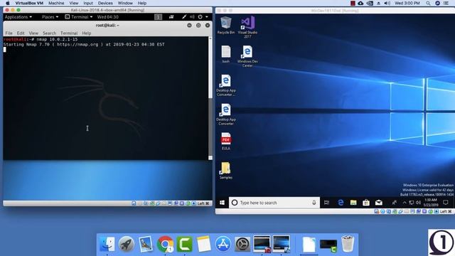Open Siri from the macOS menu bar
Screen dimensions: 455x256
coord(438,3)
